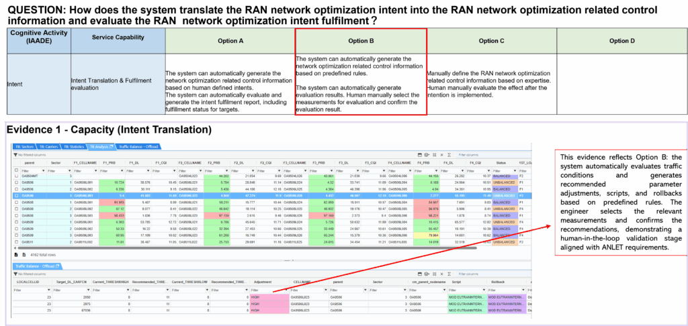
Task: Click the first export file icon below upper grid
Action: [x=16, y=255]
